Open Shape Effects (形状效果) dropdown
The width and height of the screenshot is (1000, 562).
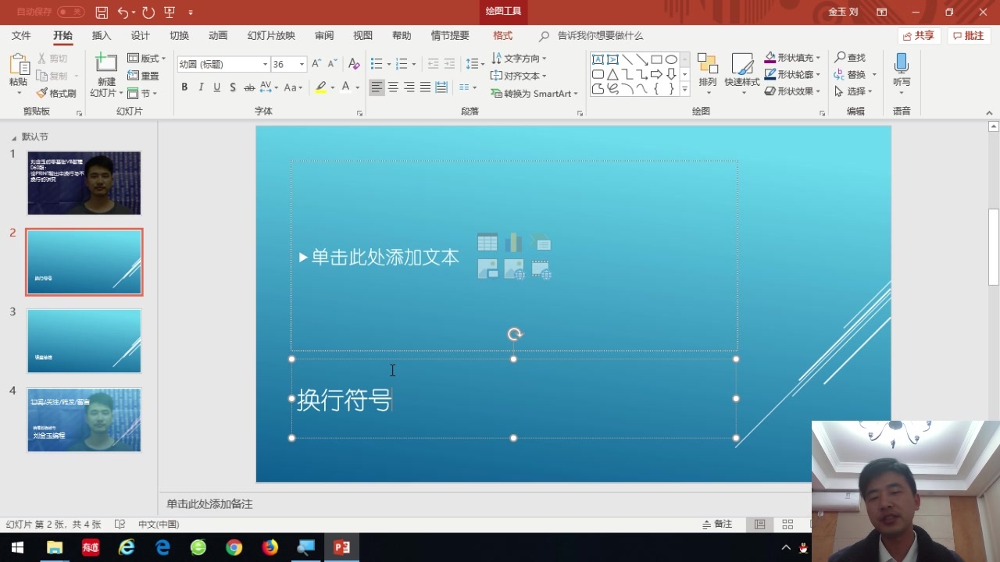pyautogui.click(x=793, y=91)
